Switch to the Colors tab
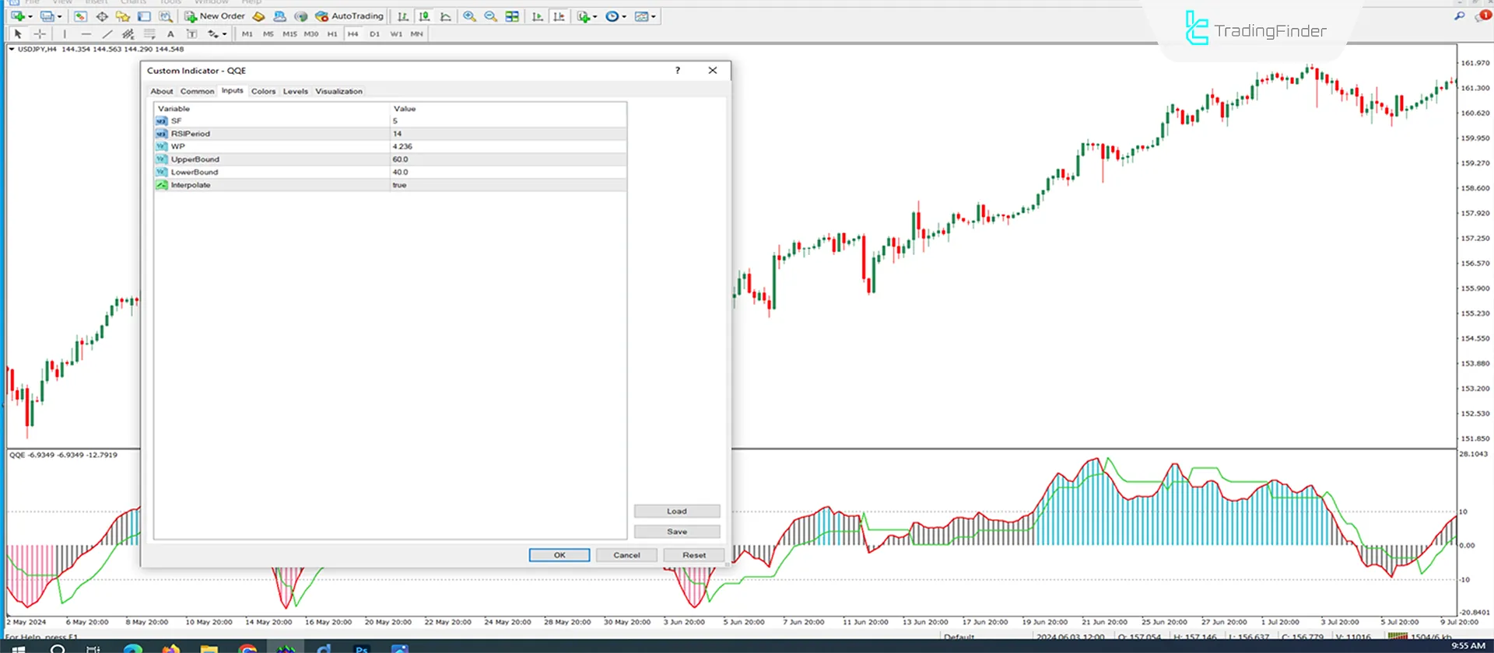This screenshot has width=1494, height=653. pyautogui.click(x=263, y=92)
